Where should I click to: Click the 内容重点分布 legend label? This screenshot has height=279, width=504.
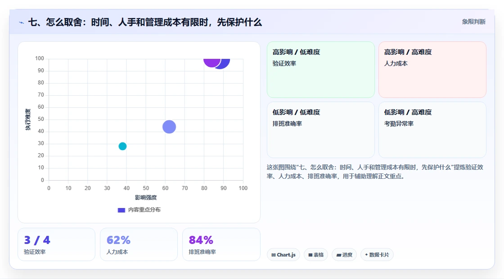(x=144, y=210)
